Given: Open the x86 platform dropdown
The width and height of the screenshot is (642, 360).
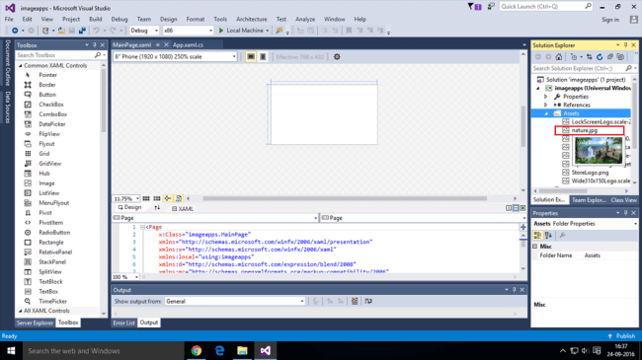Looking at the screenshot, I should coord(188,31).
